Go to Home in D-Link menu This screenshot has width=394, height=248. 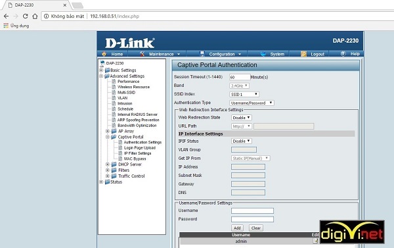(117, 54)
